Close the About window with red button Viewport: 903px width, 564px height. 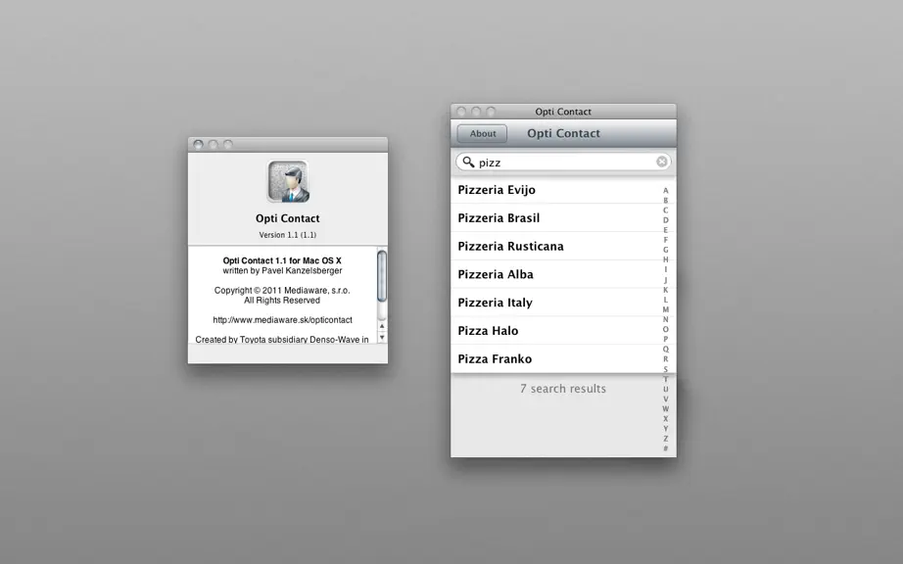point(198,145)
